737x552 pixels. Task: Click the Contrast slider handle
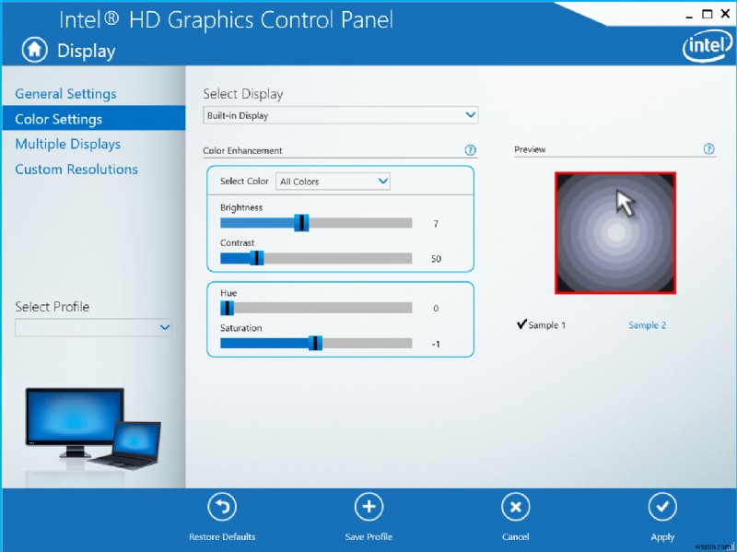click(x=256, y=258)
